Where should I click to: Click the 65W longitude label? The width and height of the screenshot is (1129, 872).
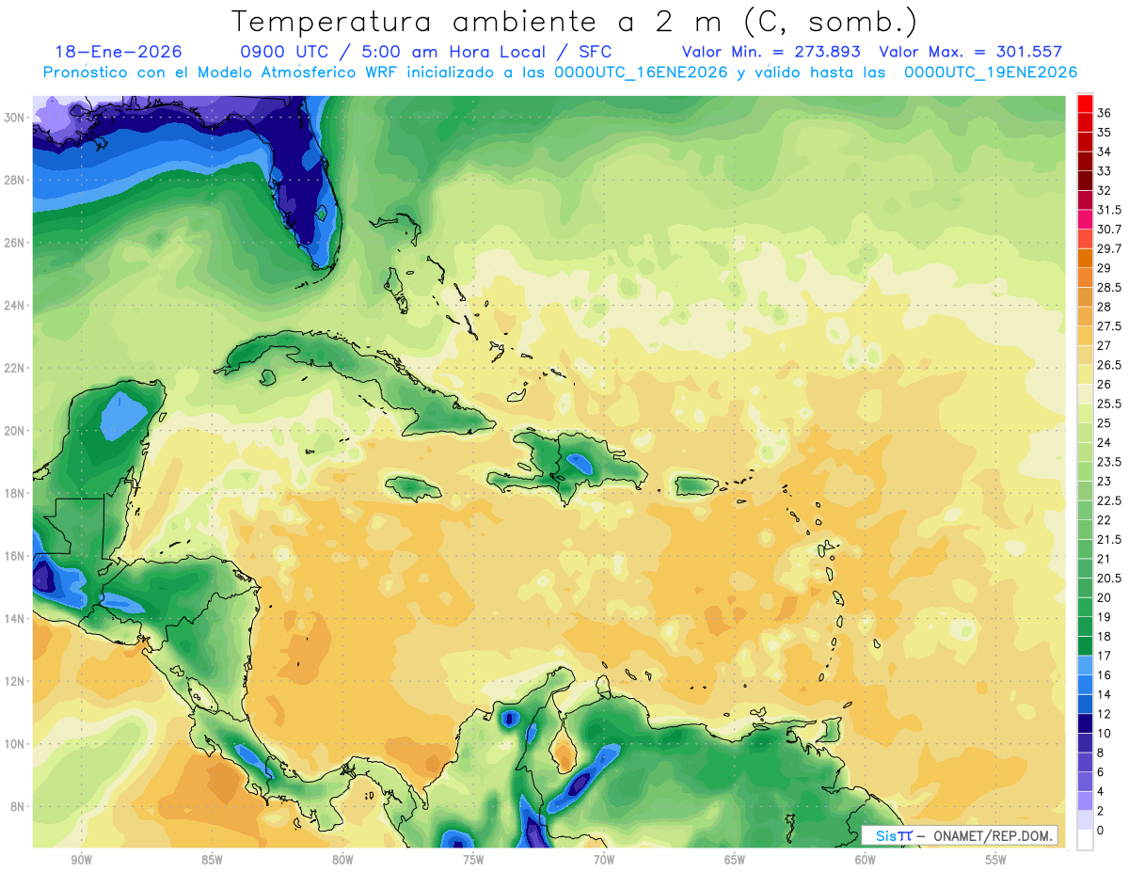click(735, 860)
